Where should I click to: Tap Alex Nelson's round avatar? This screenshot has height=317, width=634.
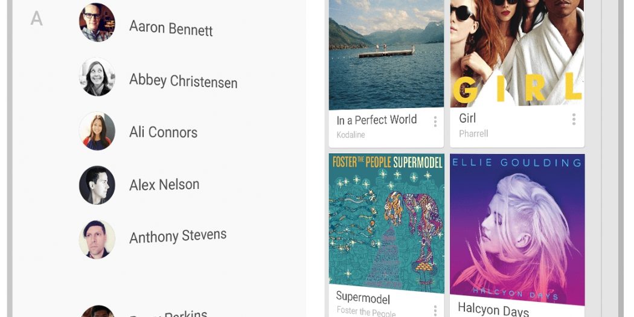tap(97, 185)
